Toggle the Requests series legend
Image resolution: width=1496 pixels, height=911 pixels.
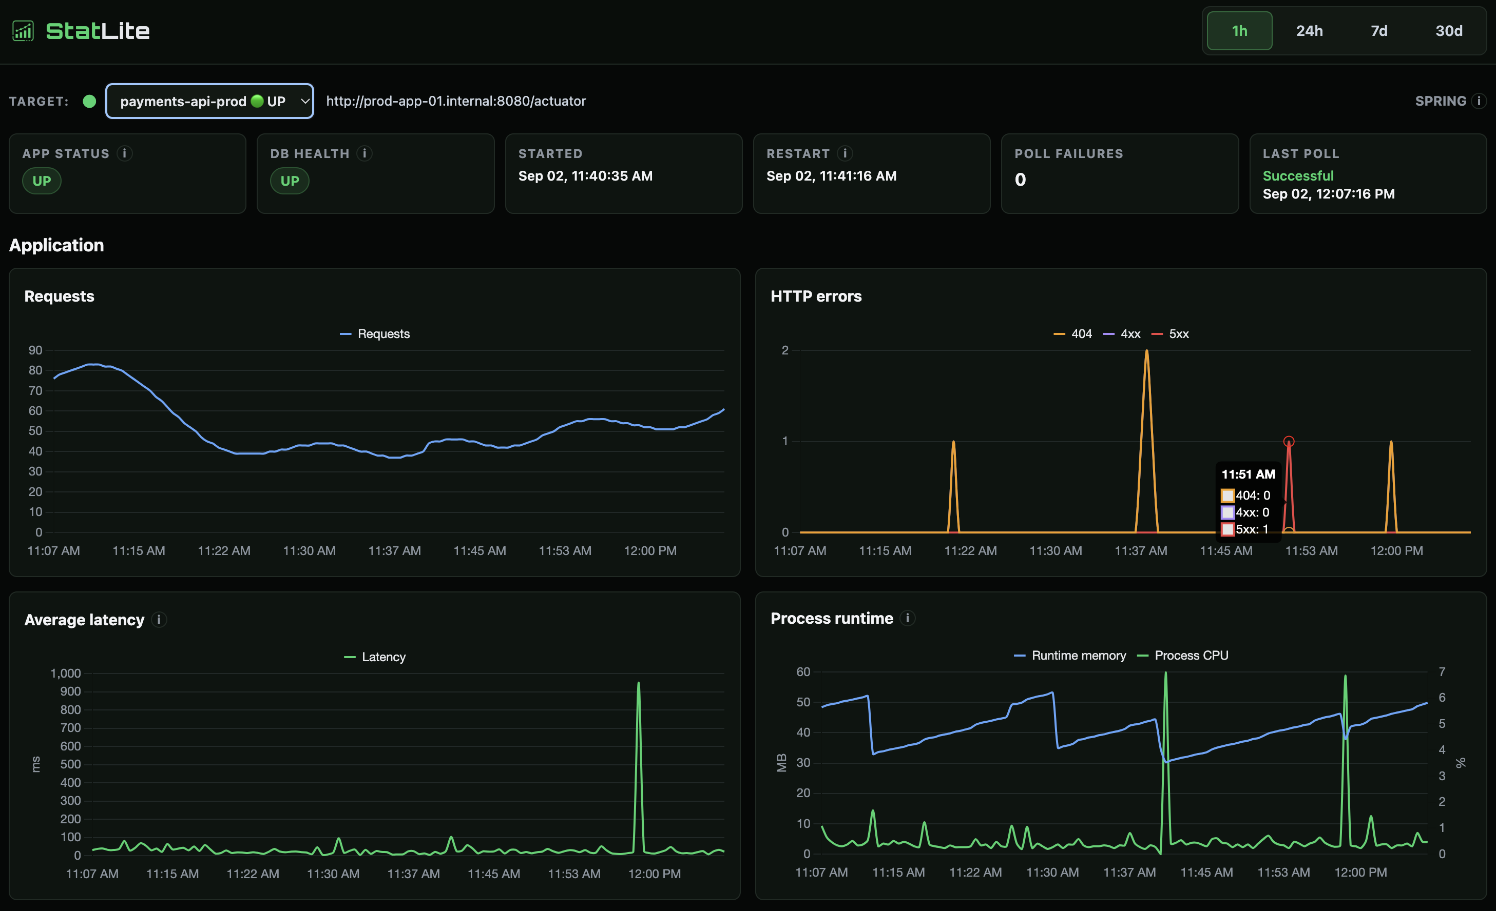click(375, 333)
